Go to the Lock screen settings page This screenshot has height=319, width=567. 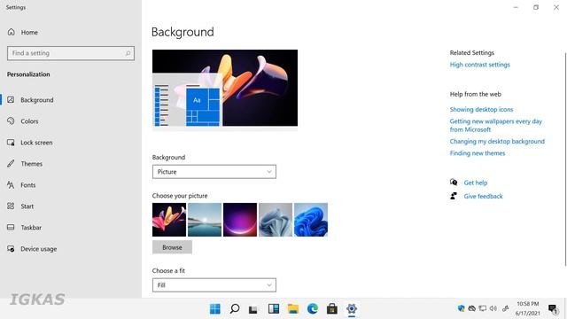pos(36,143)
